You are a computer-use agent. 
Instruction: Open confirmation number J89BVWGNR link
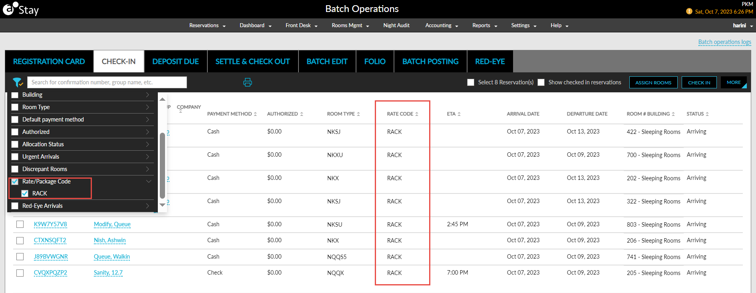click(x=51, y=257)
